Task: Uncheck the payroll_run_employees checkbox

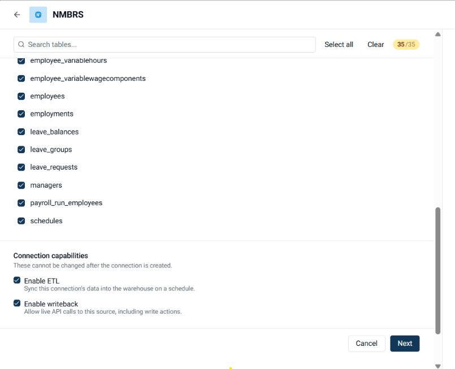Action: coord(21,203)
